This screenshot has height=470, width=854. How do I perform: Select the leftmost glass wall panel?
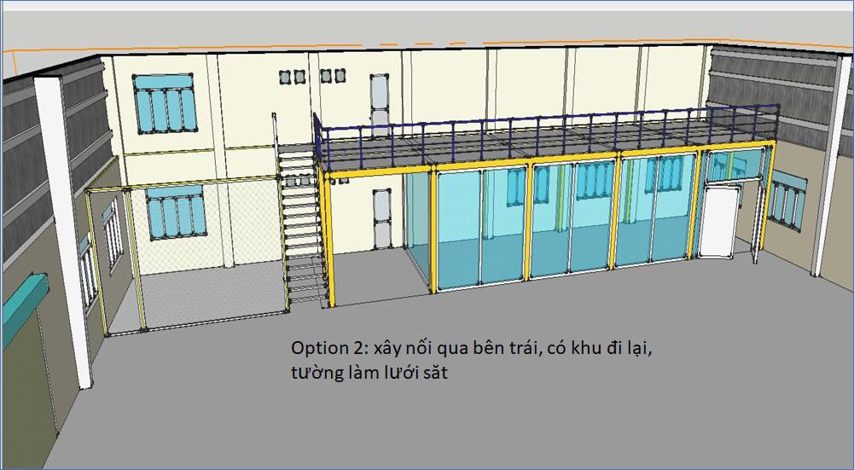pyautogui.click(x=418, y=226)
